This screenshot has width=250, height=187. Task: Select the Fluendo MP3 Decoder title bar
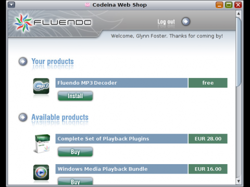coord(121,83)
